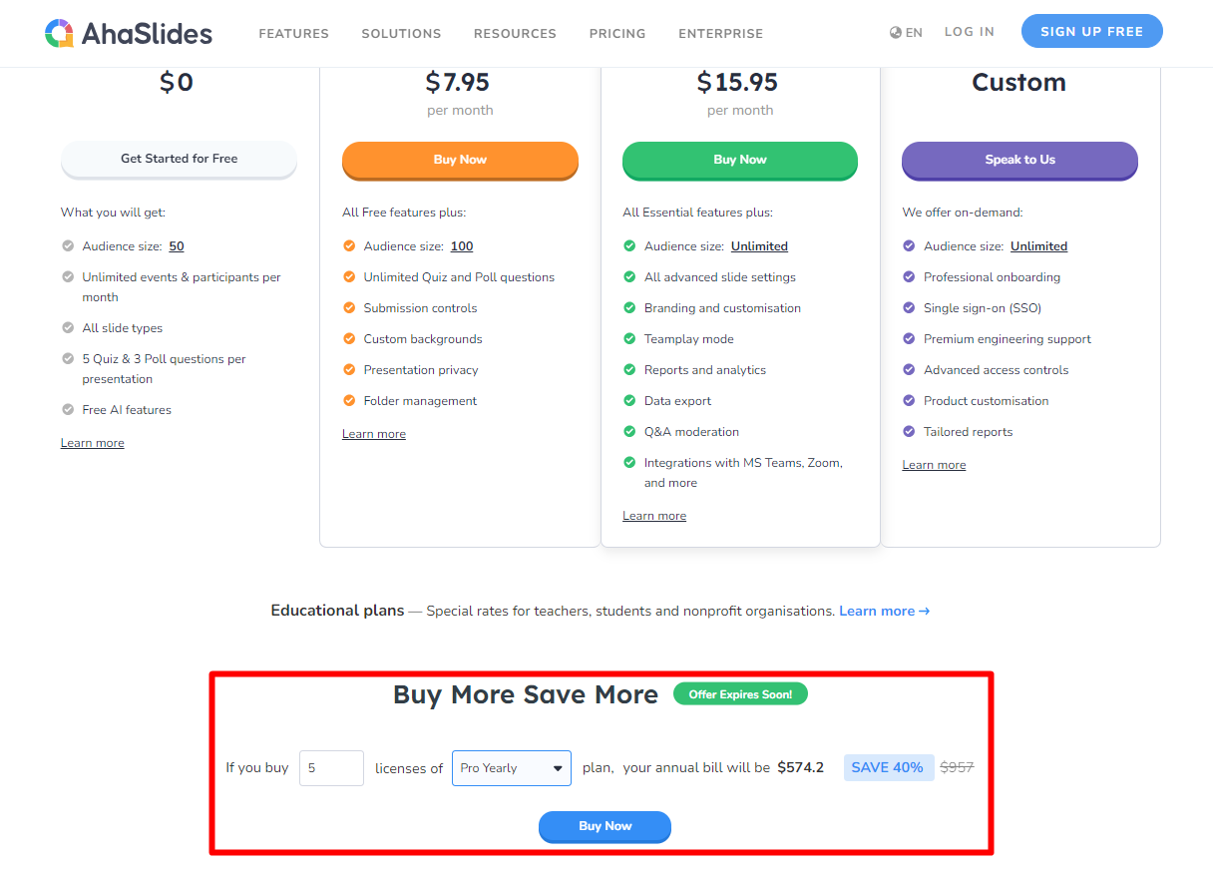This screenshot has height=871, width=1213.
Task: Open the SOLUTIONS menu
Action: point(401,34)
